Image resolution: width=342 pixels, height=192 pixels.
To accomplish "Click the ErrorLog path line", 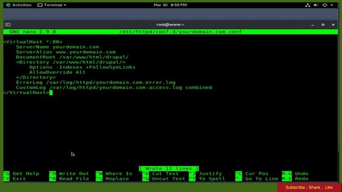I will tap(96, 83).
